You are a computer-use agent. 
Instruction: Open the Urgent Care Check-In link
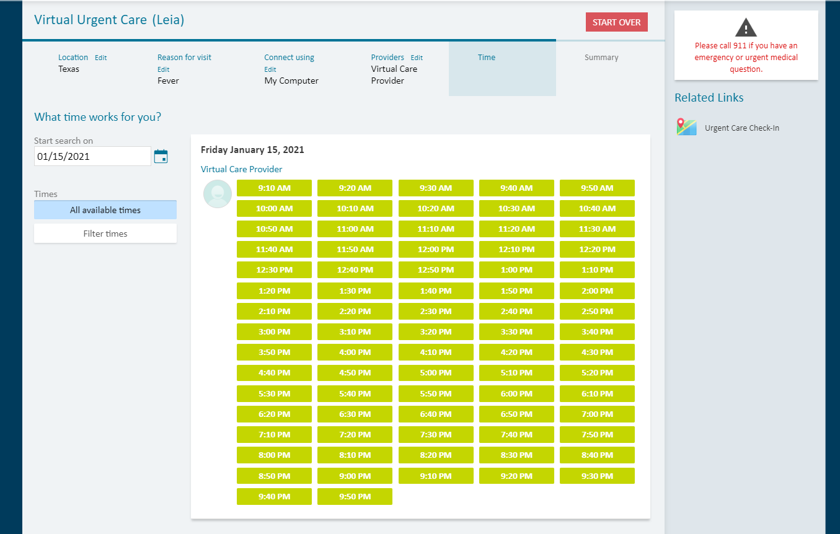[x=741, y=128]
